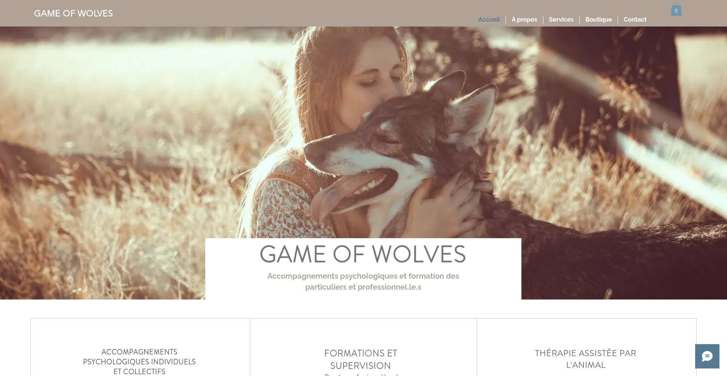This screenshot has width=727, height=376.
Task: Open the Boutique menu item
Action: [599, 19]
